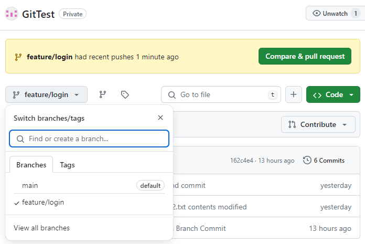Click the commit history clock icon
Image resolution: width=365 pixels, height=244 pixels.
click(x=307, y=160)
